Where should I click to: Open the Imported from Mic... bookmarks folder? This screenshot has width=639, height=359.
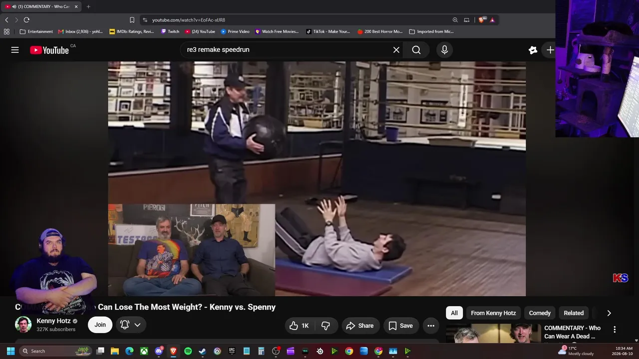(431, 31)
